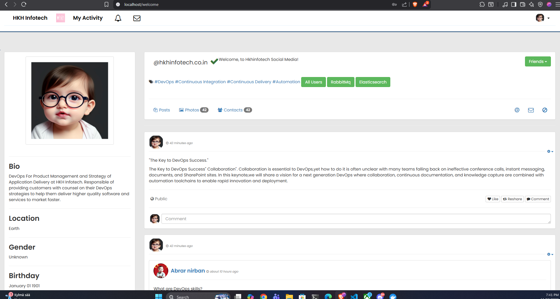Go to My Activity page
This screenshot has width=560, height=299.
(x=88, y=18)
